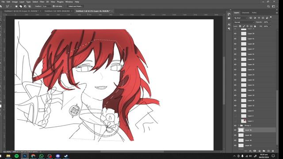This screenshot has height=159, width=283.
Task: Add a layer style with the fx icon
Action: point(250,151)
